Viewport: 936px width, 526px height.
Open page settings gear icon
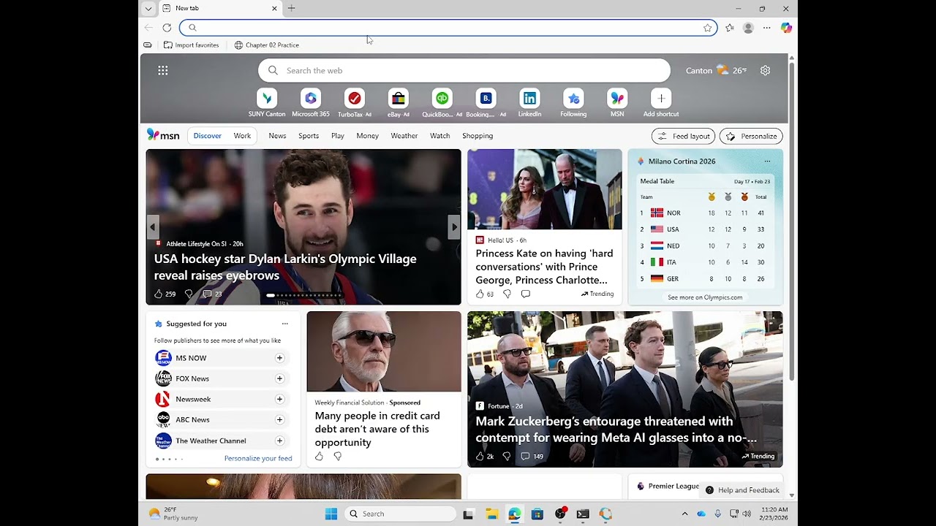pyautogui.click(x=765, y=70)
